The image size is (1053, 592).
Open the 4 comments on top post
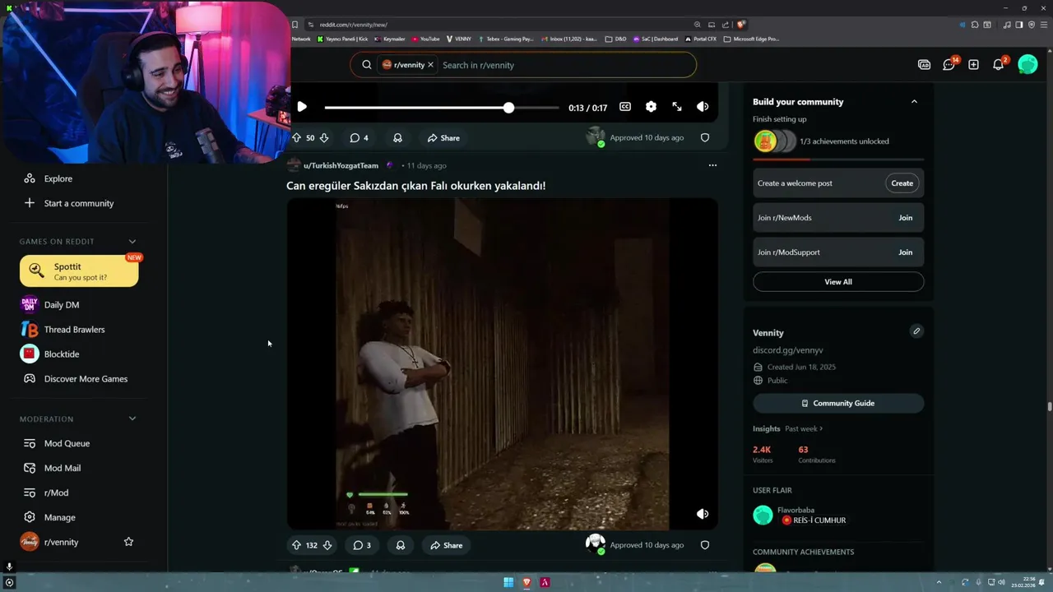[359, 138]
